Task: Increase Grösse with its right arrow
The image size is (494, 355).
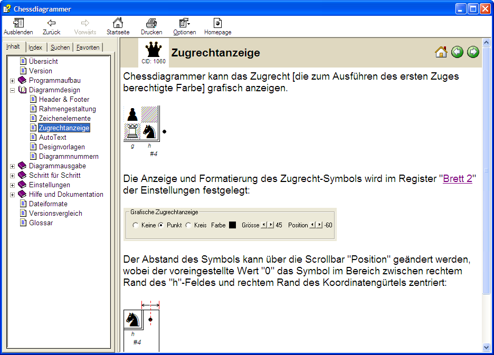Action: point(271,225)
